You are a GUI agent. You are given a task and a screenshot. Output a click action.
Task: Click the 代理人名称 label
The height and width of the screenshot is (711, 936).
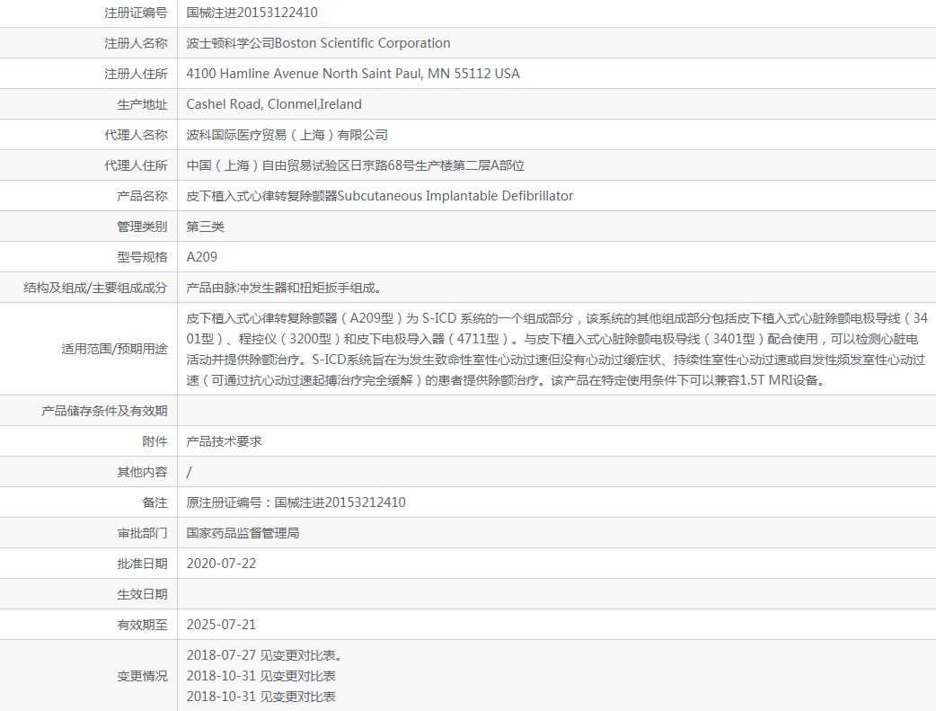coord(137,135)
